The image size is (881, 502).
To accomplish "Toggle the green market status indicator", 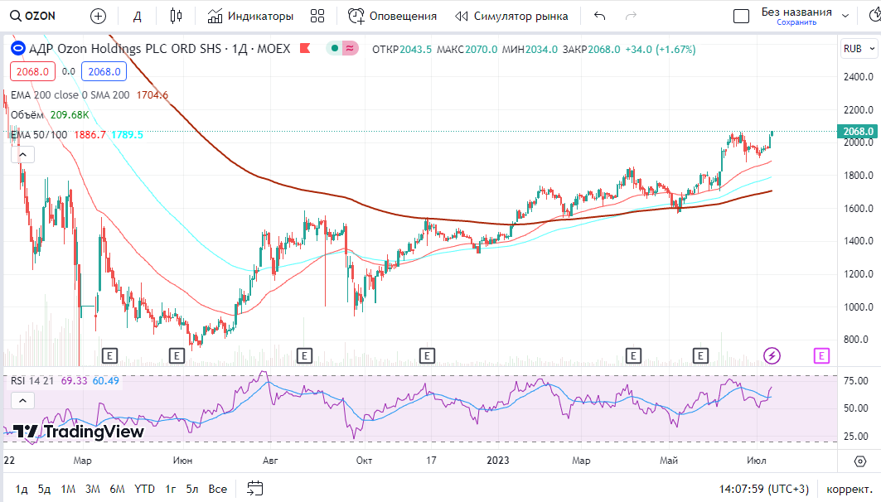I will click(334, 48).
